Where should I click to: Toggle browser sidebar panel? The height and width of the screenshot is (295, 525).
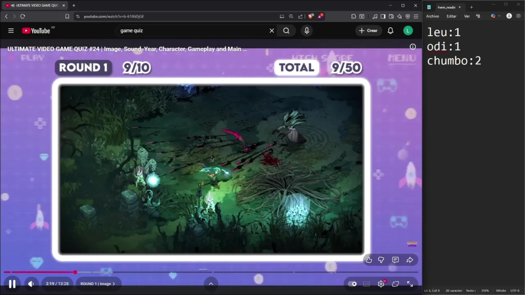[383, 16]
